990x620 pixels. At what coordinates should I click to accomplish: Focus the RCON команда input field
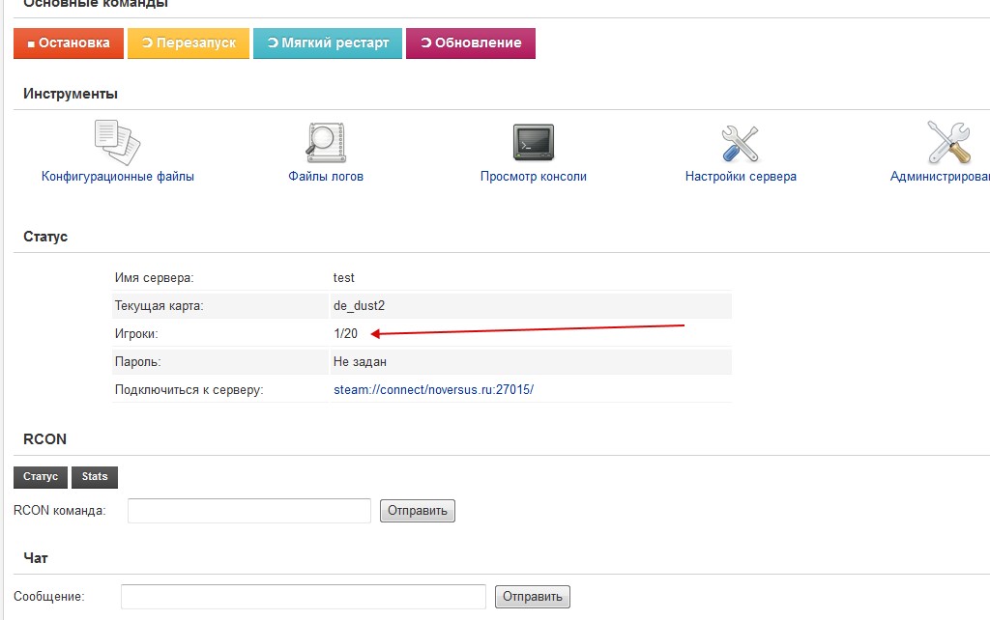point(249,511)
